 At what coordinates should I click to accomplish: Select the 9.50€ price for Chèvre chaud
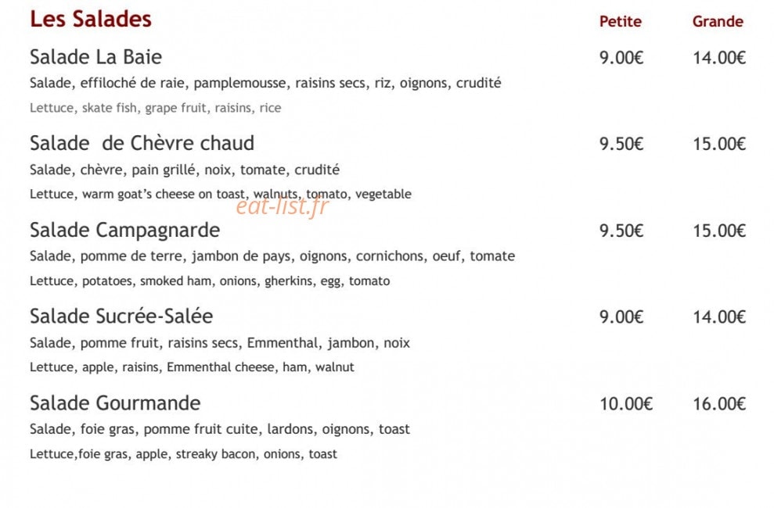(x=621, y=144)
